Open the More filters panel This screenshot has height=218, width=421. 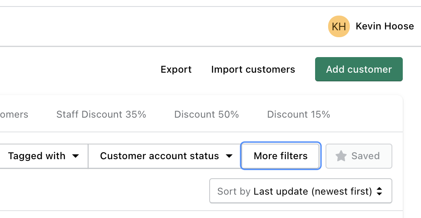(280, 156)
